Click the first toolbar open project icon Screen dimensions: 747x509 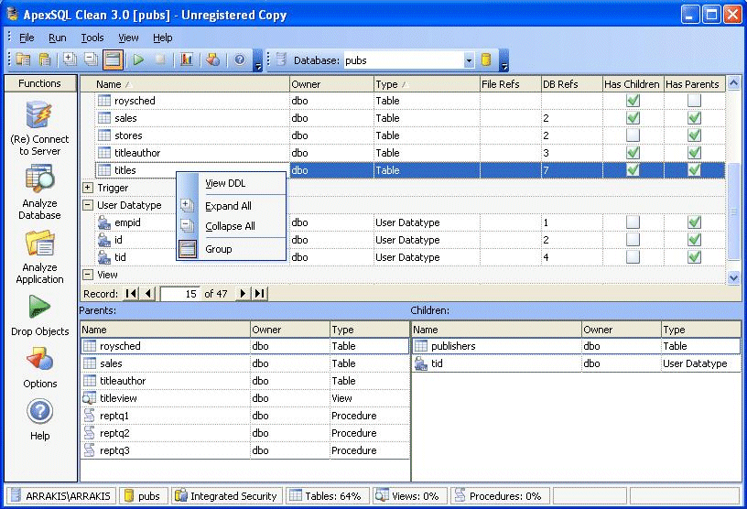(x=23, y=60)
